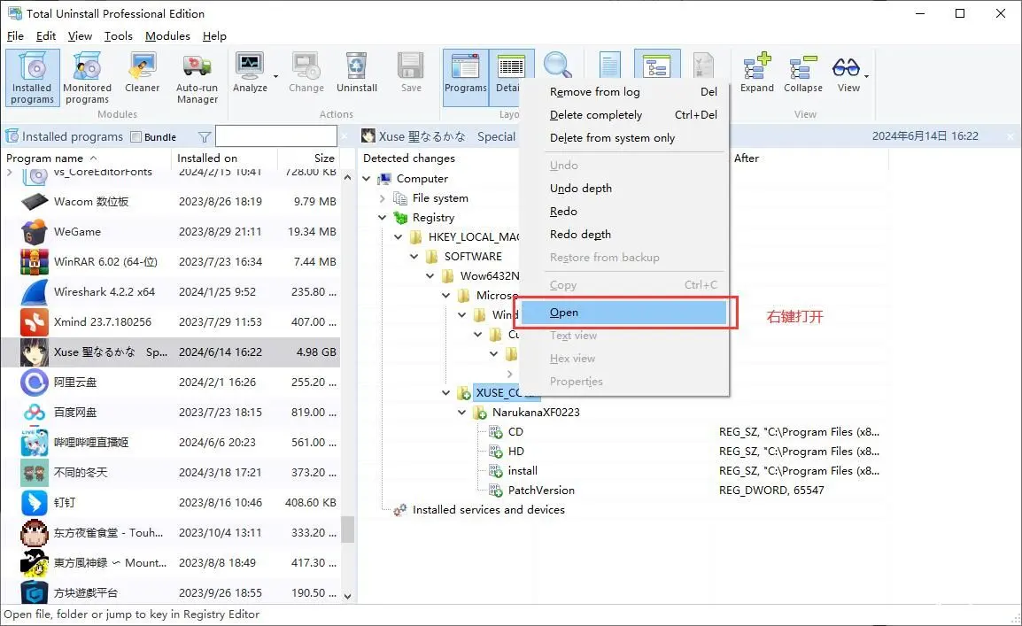Click the program list scroll-up arrow
The height and width of the screenshot is (626, 1022).
pos(347,178)
